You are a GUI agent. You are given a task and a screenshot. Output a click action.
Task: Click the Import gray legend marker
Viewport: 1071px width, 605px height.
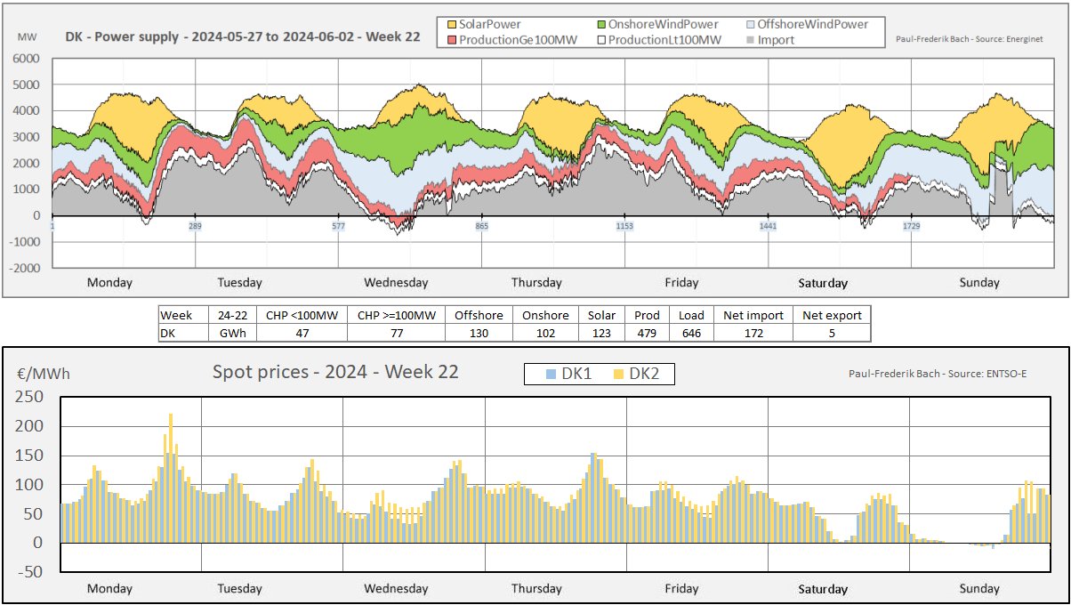(x=751, y=40)
